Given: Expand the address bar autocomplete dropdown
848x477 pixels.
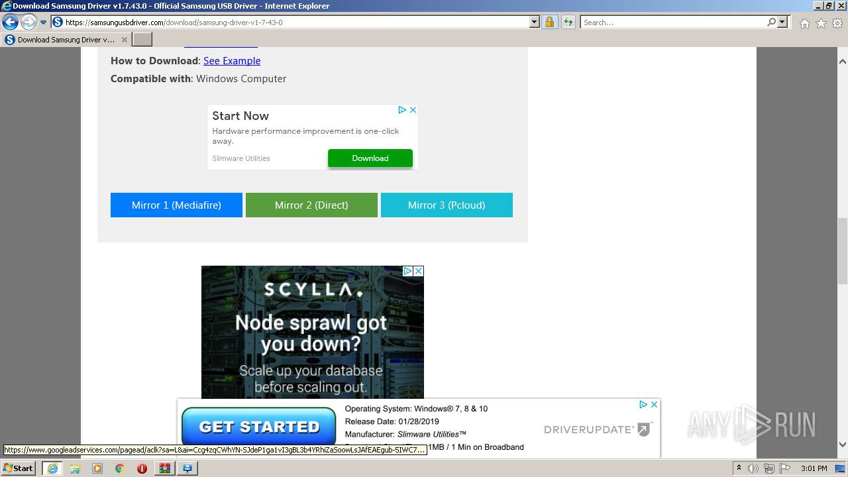Looking at the screenshot, I should pyautogui.click(x=535, y=23).
